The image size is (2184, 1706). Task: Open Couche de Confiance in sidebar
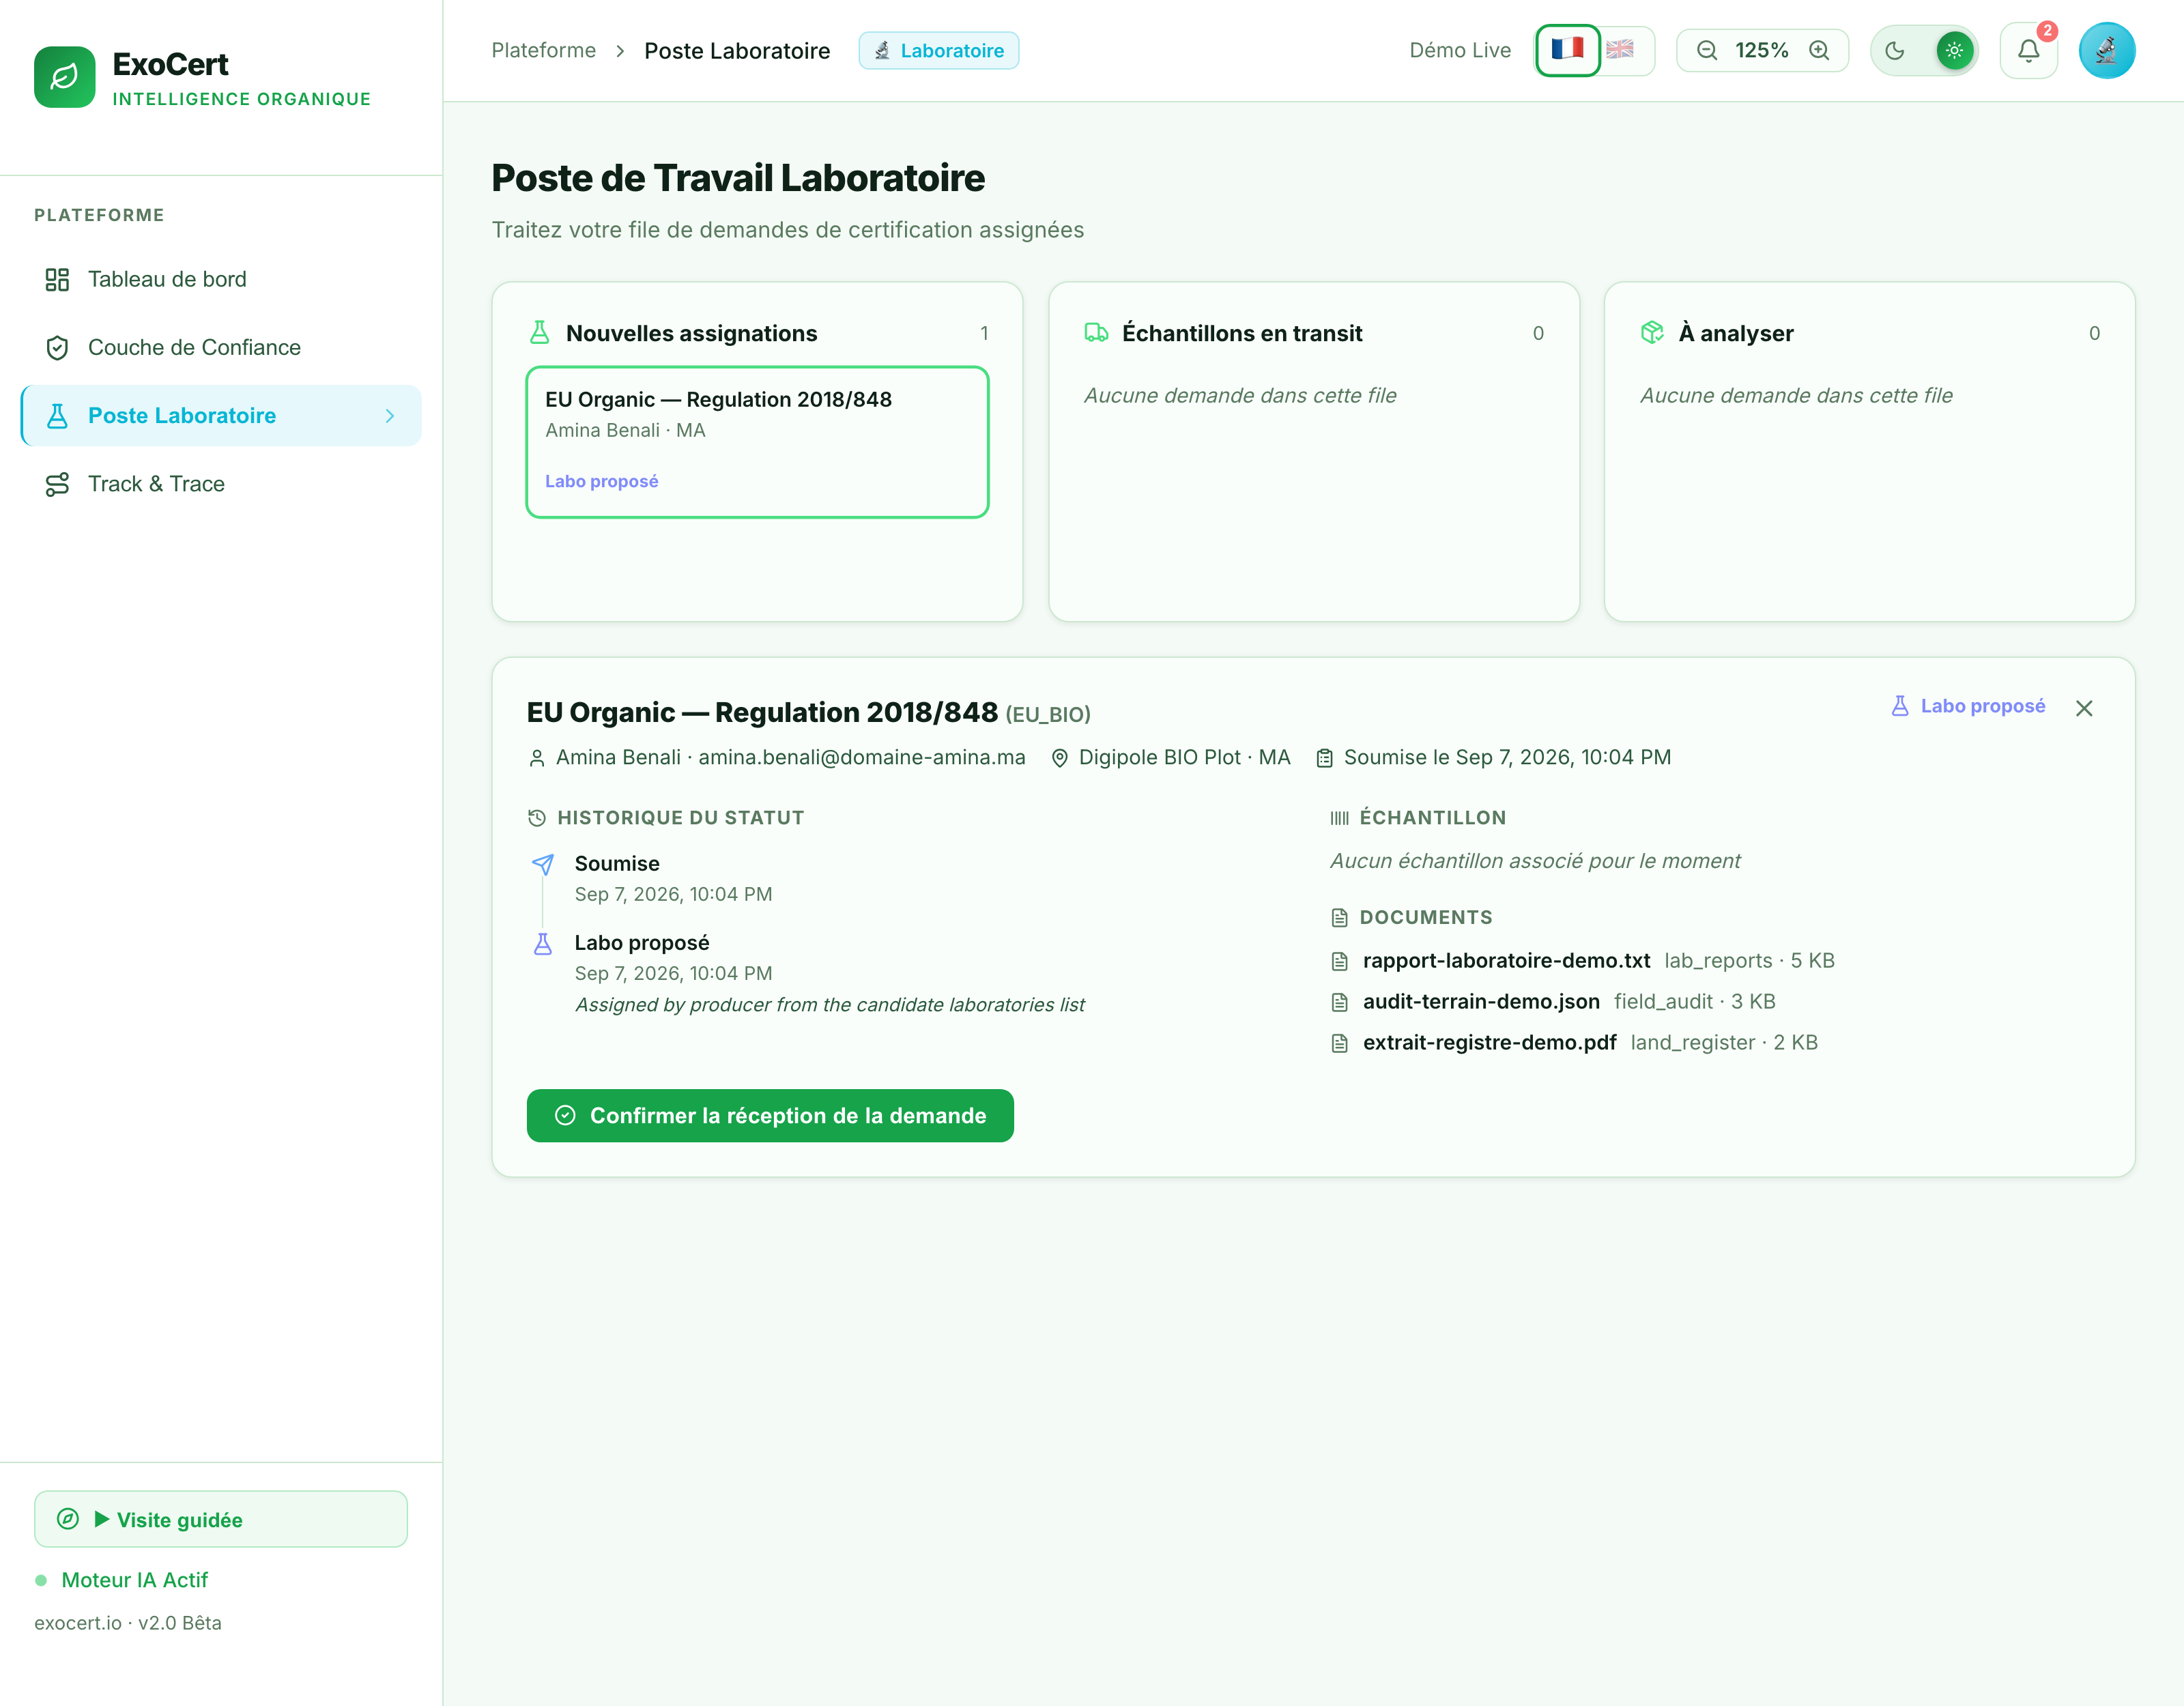[x=221, y=347]
